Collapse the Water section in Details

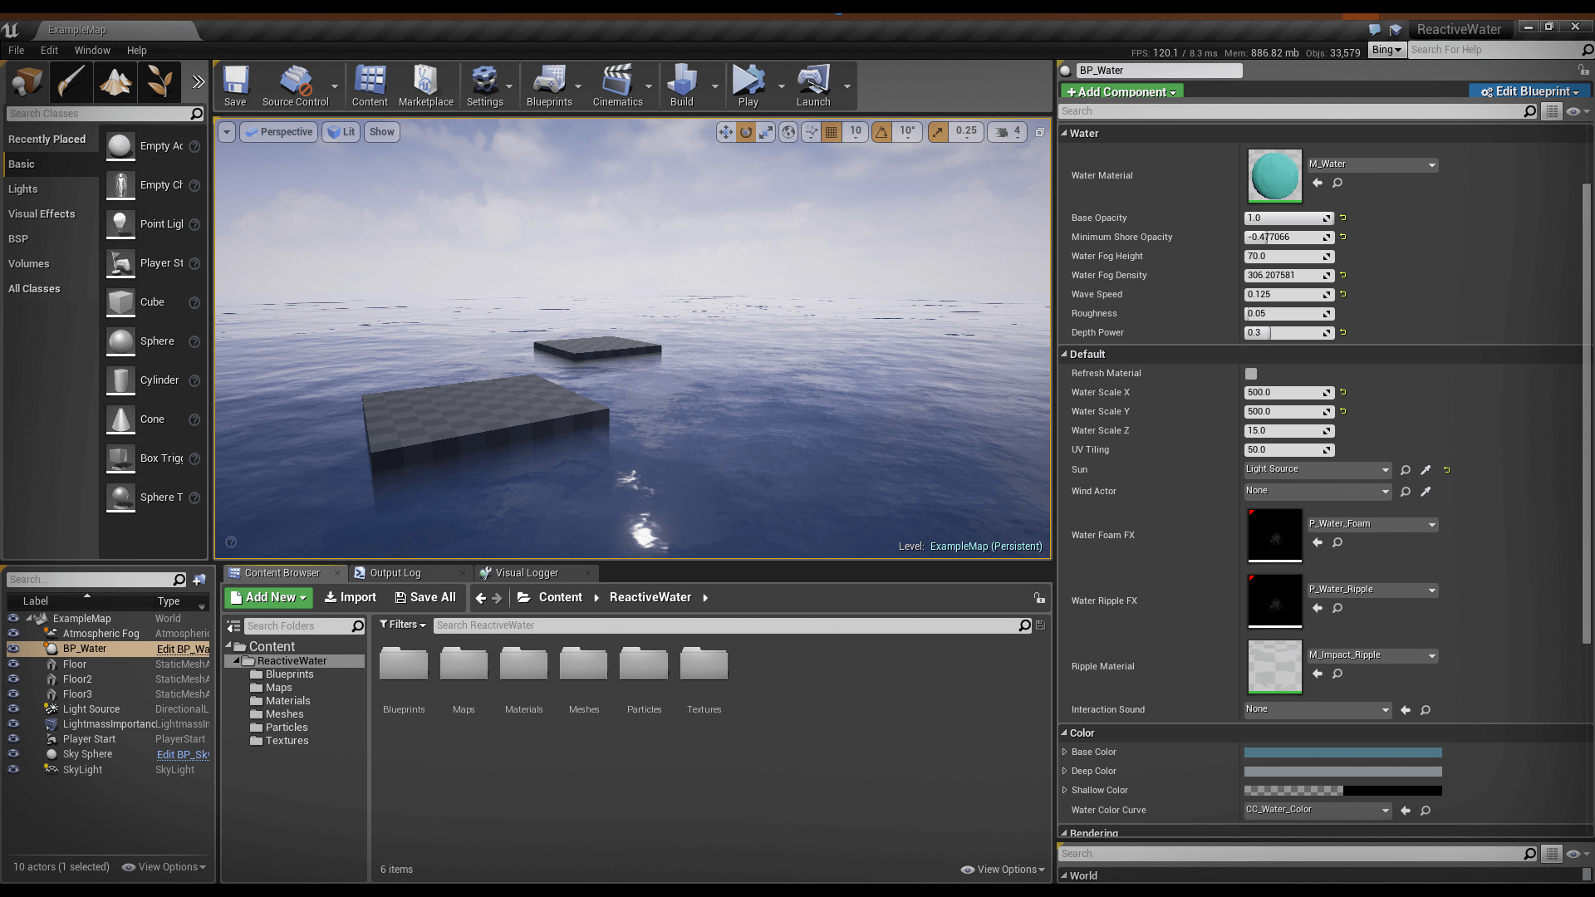(1066, 133)
